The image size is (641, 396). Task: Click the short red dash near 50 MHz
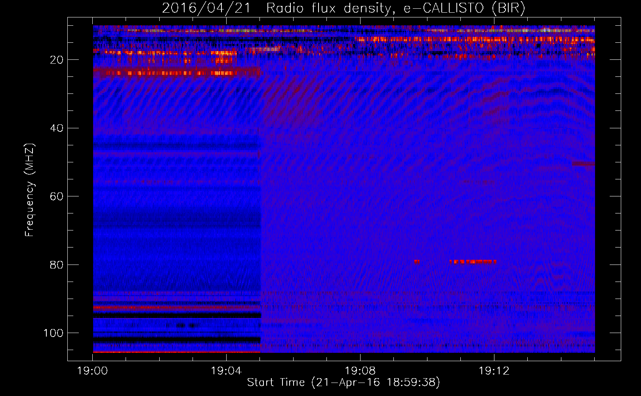coord(583,164)
